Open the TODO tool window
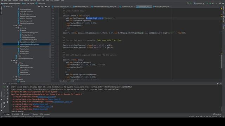Image resolution: width=225 pixels, height=126 pixels. (x=16, y=114)
